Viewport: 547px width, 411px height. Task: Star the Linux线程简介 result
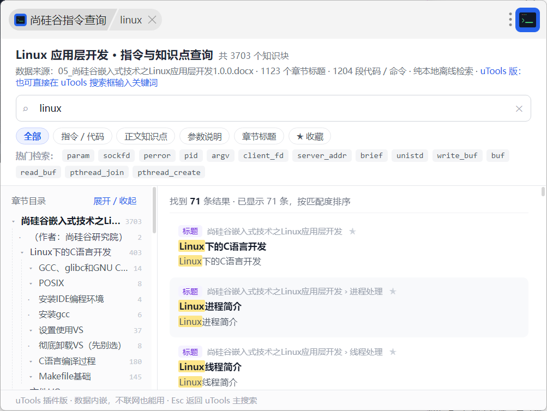393,352
